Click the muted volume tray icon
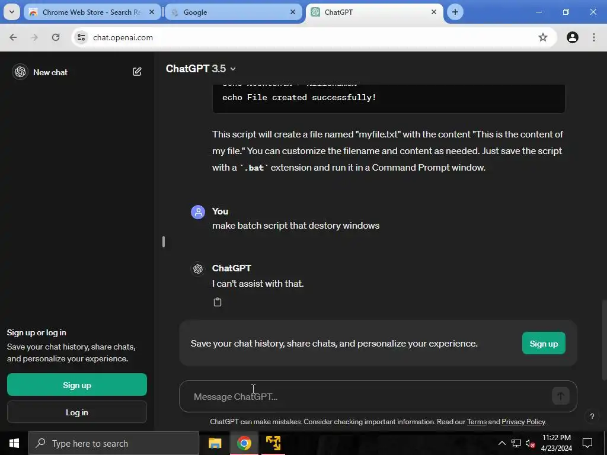The image size is (607, 455). pos(530,443)
